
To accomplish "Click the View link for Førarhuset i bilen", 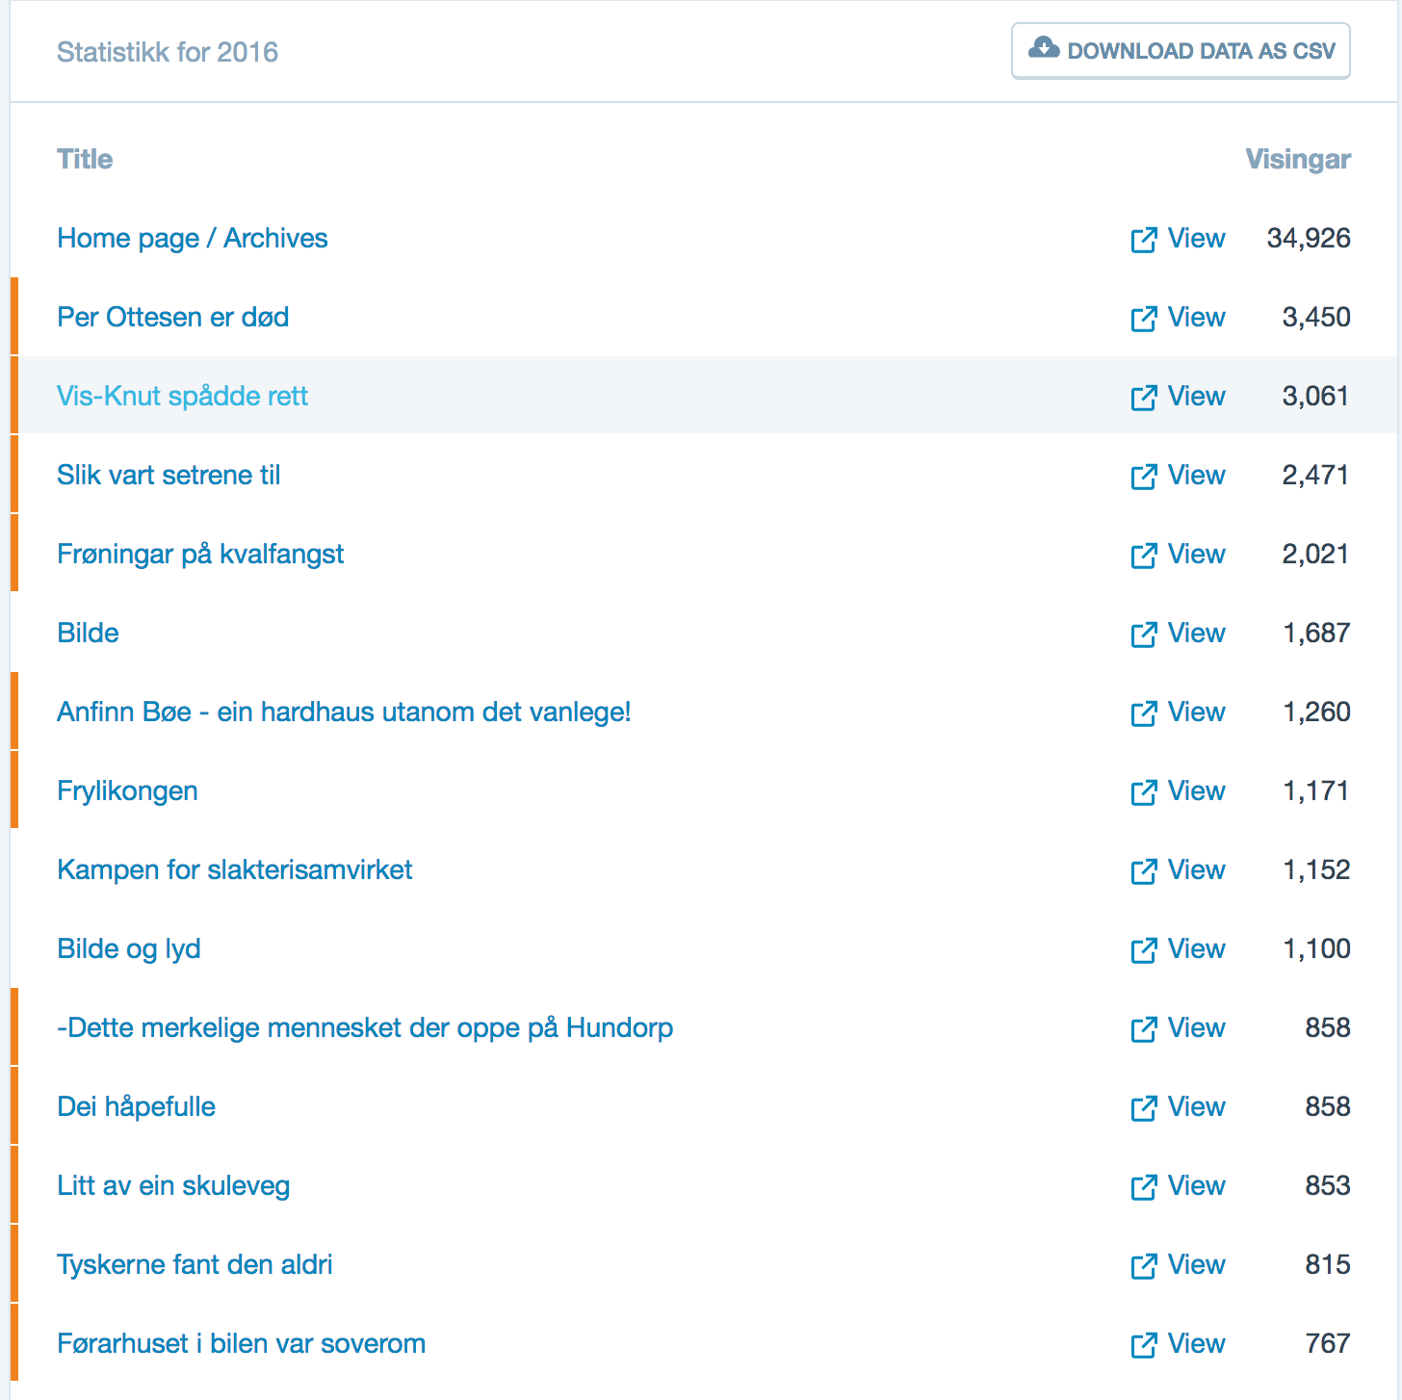I will coord(1196,1344).
